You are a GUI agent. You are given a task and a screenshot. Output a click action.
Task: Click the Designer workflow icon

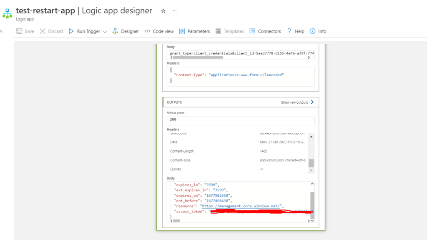[x=116, y=31]
